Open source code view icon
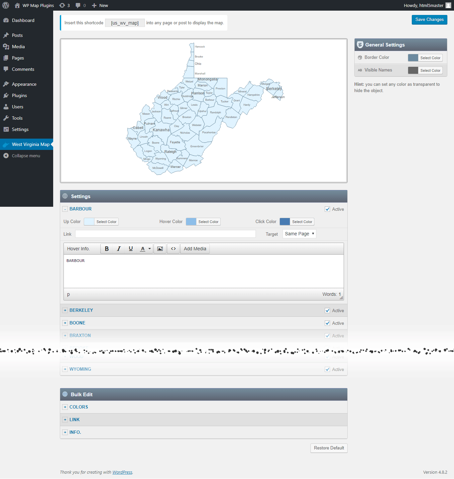454x479 pixels. 173,249
